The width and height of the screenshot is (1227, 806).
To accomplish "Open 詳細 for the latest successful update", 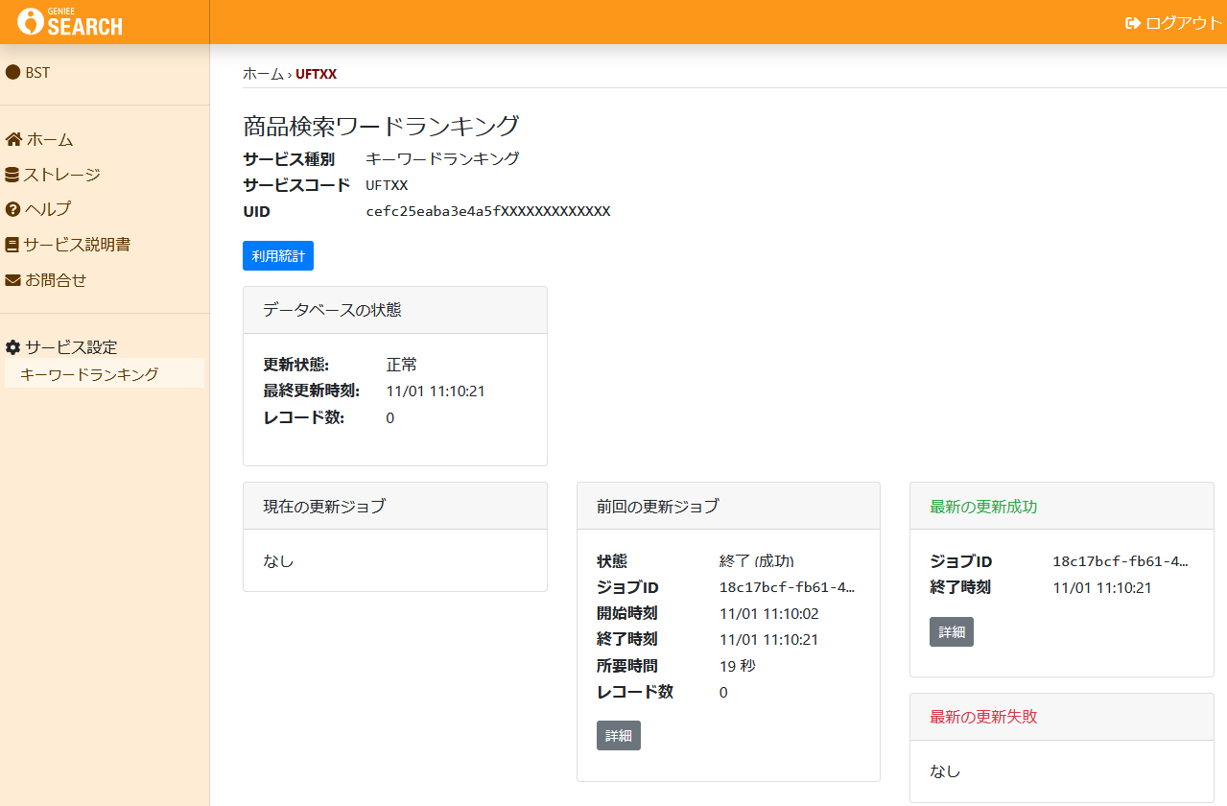I will (952, 632).
